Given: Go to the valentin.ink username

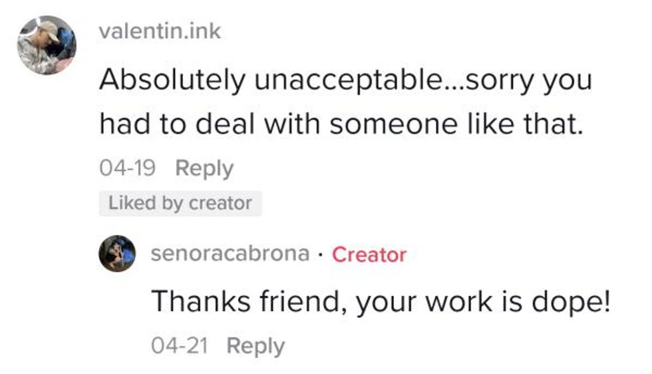Looking at the screenshot, I should [x=160, y=31].
